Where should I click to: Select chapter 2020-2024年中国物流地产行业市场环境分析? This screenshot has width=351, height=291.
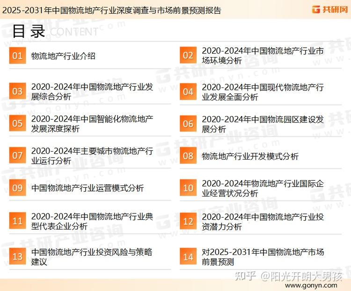coord(263,56)
